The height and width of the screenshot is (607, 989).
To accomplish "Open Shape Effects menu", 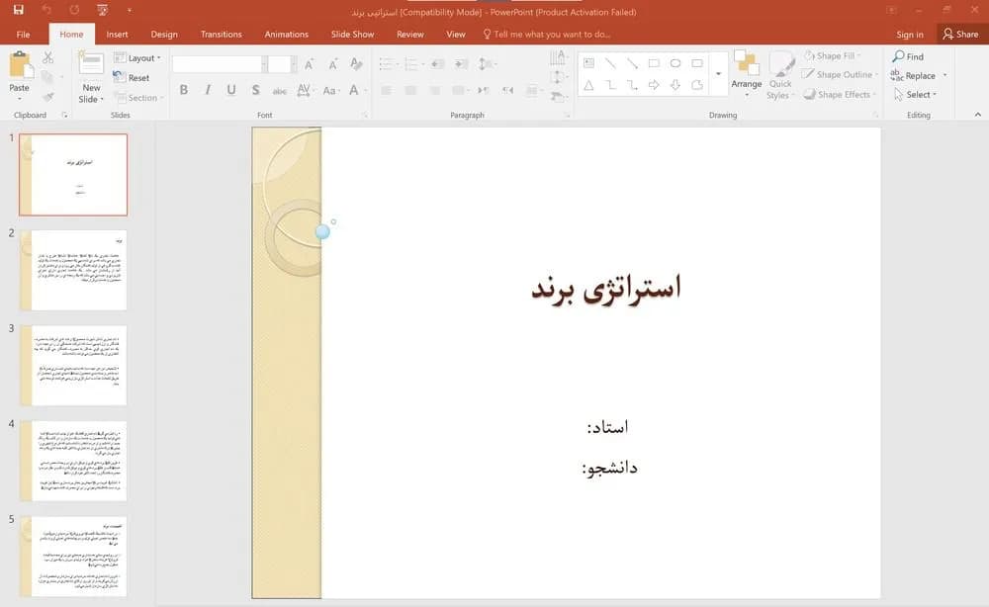I will (x=840, y=95).
